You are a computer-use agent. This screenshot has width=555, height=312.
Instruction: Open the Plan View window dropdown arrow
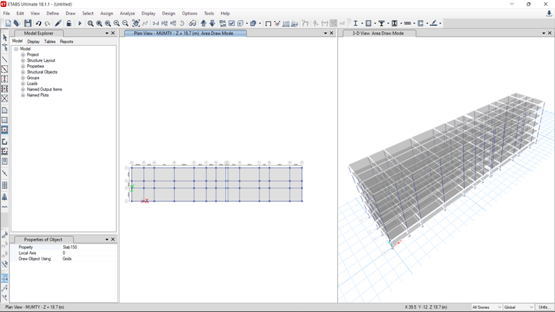[x=325, y=33]
